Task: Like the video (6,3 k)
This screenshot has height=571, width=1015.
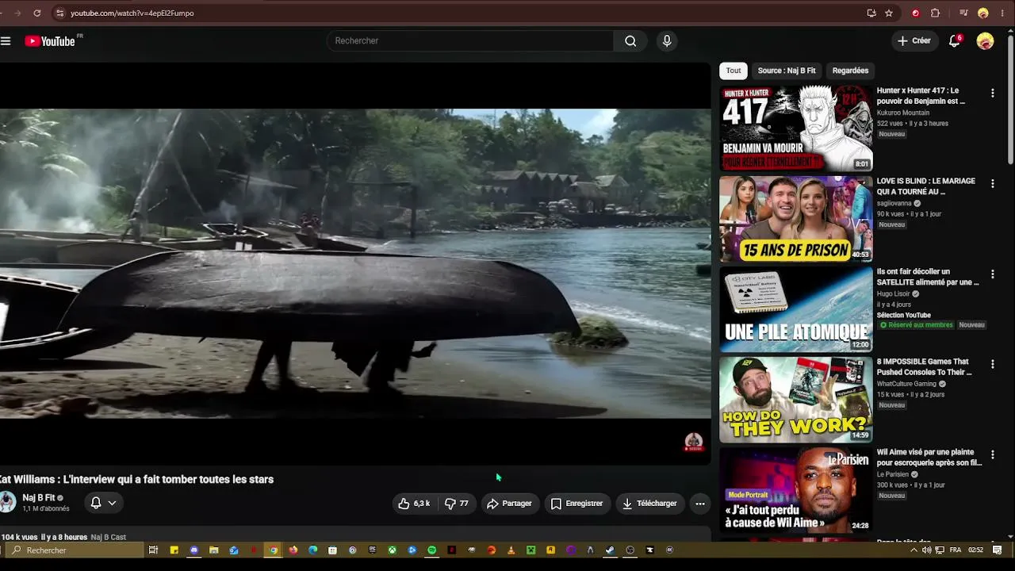Action: coord(414,504)
